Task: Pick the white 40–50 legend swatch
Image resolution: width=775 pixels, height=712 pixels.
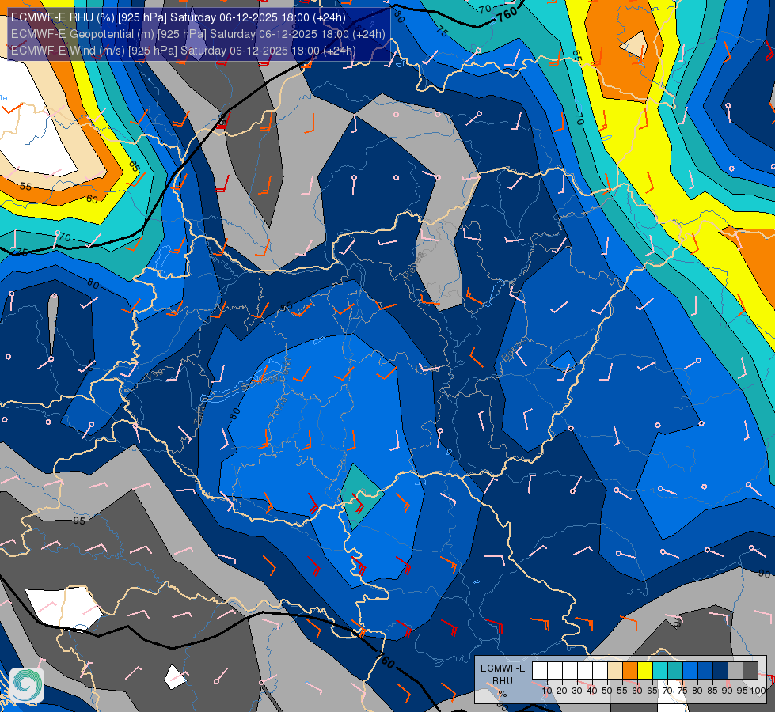Action: click(600, 671)
